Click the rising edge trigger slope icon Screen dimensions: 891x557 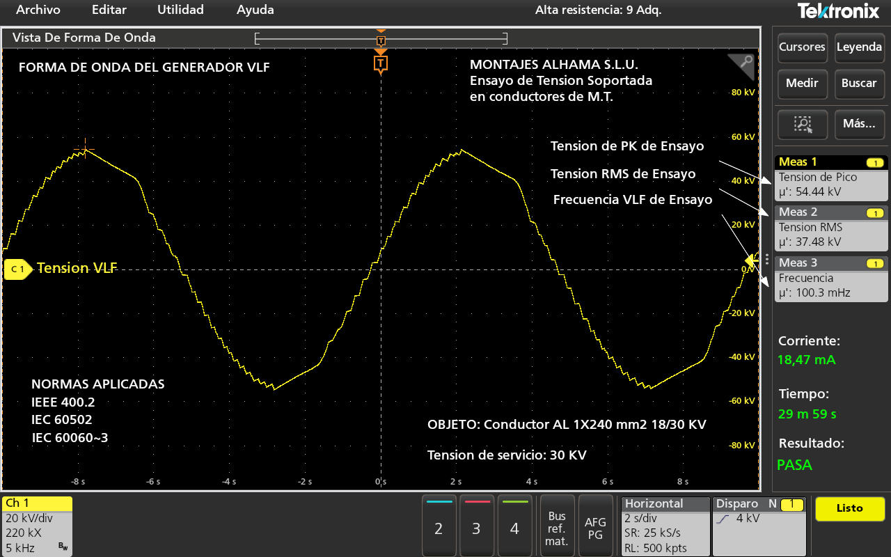click(x=723, y=519)
